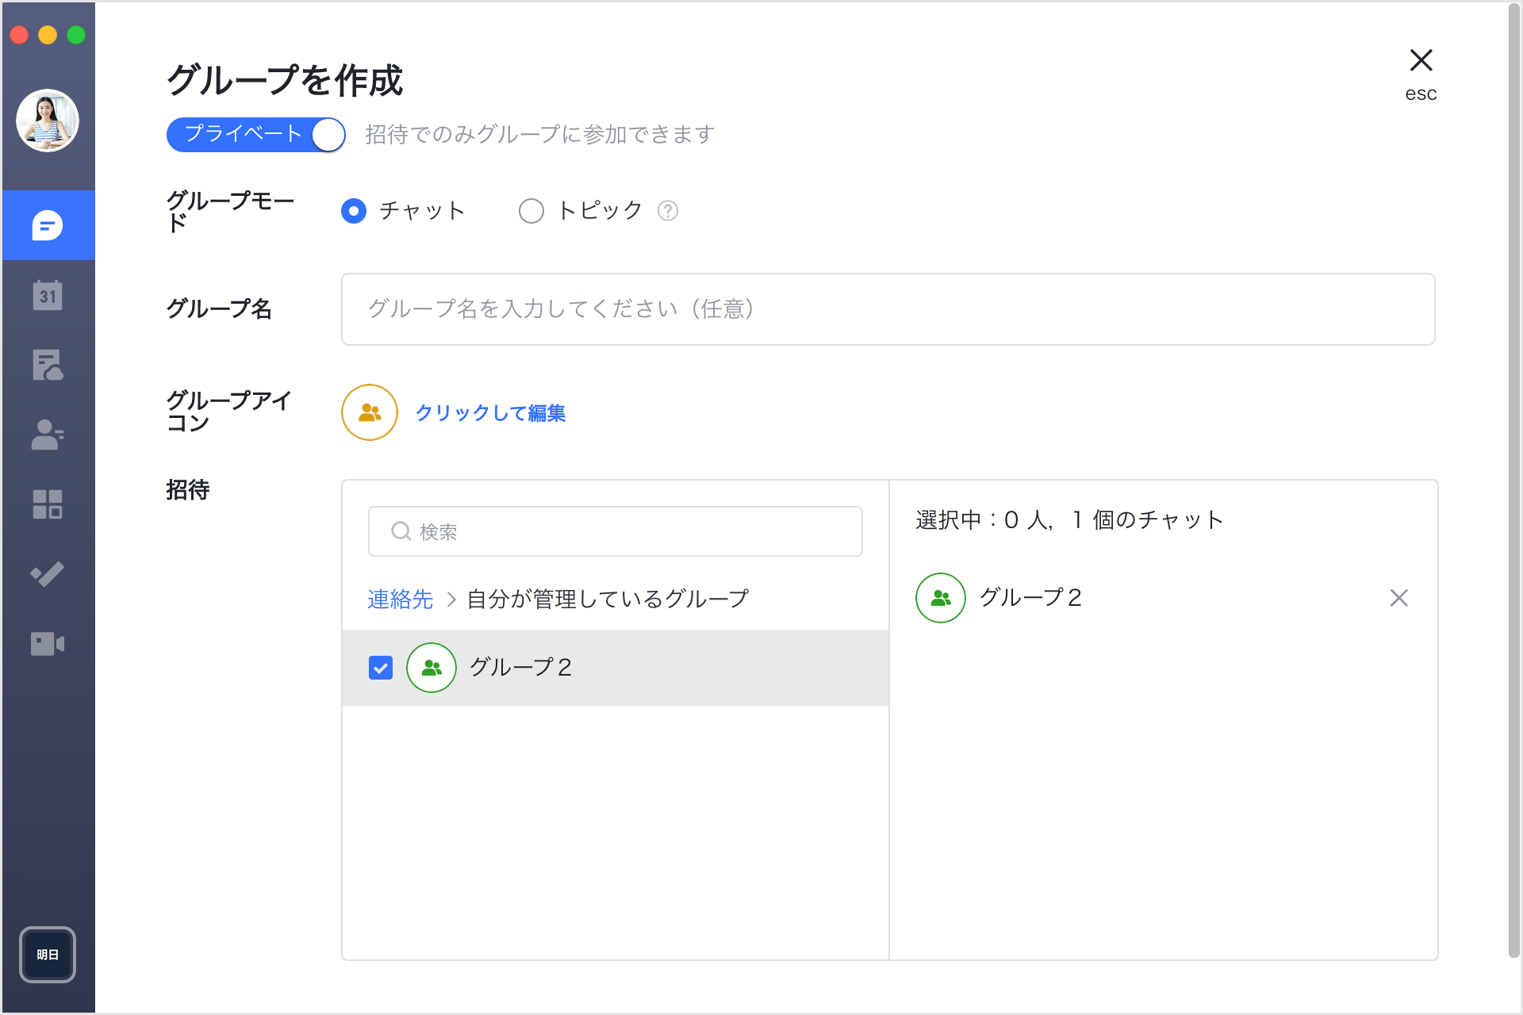Uncheck グループ２ in the invite list
Screen dimensions: 1523x1015
381,668
